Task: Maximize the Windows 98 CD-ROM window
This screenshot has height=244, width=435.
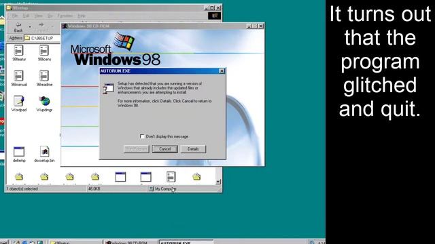Action: click(255, 26)
